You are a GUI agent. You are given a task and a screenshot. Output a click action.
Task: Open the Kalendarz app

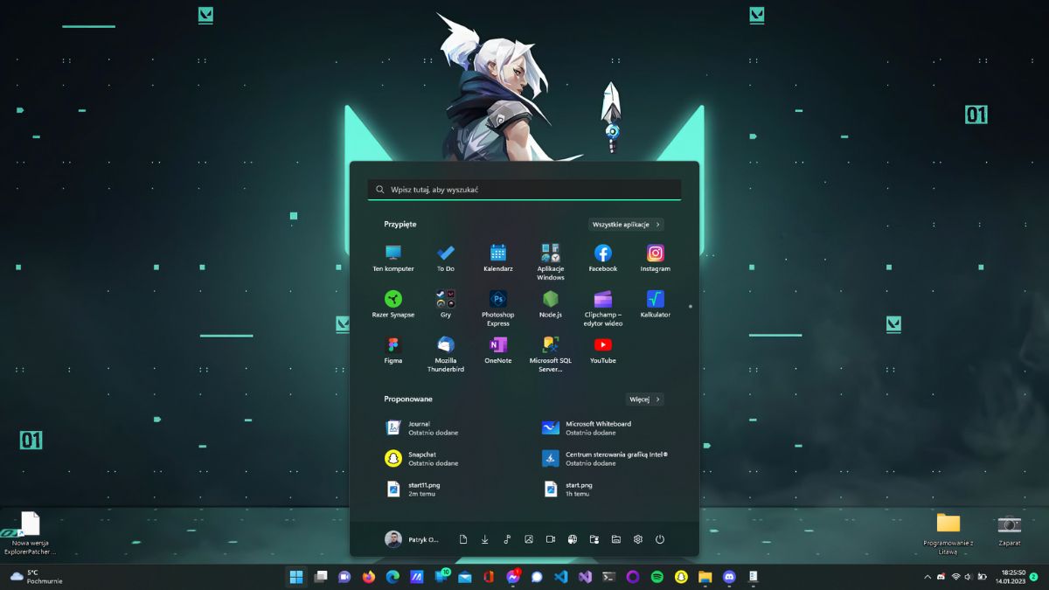click(x=498, y=258)
